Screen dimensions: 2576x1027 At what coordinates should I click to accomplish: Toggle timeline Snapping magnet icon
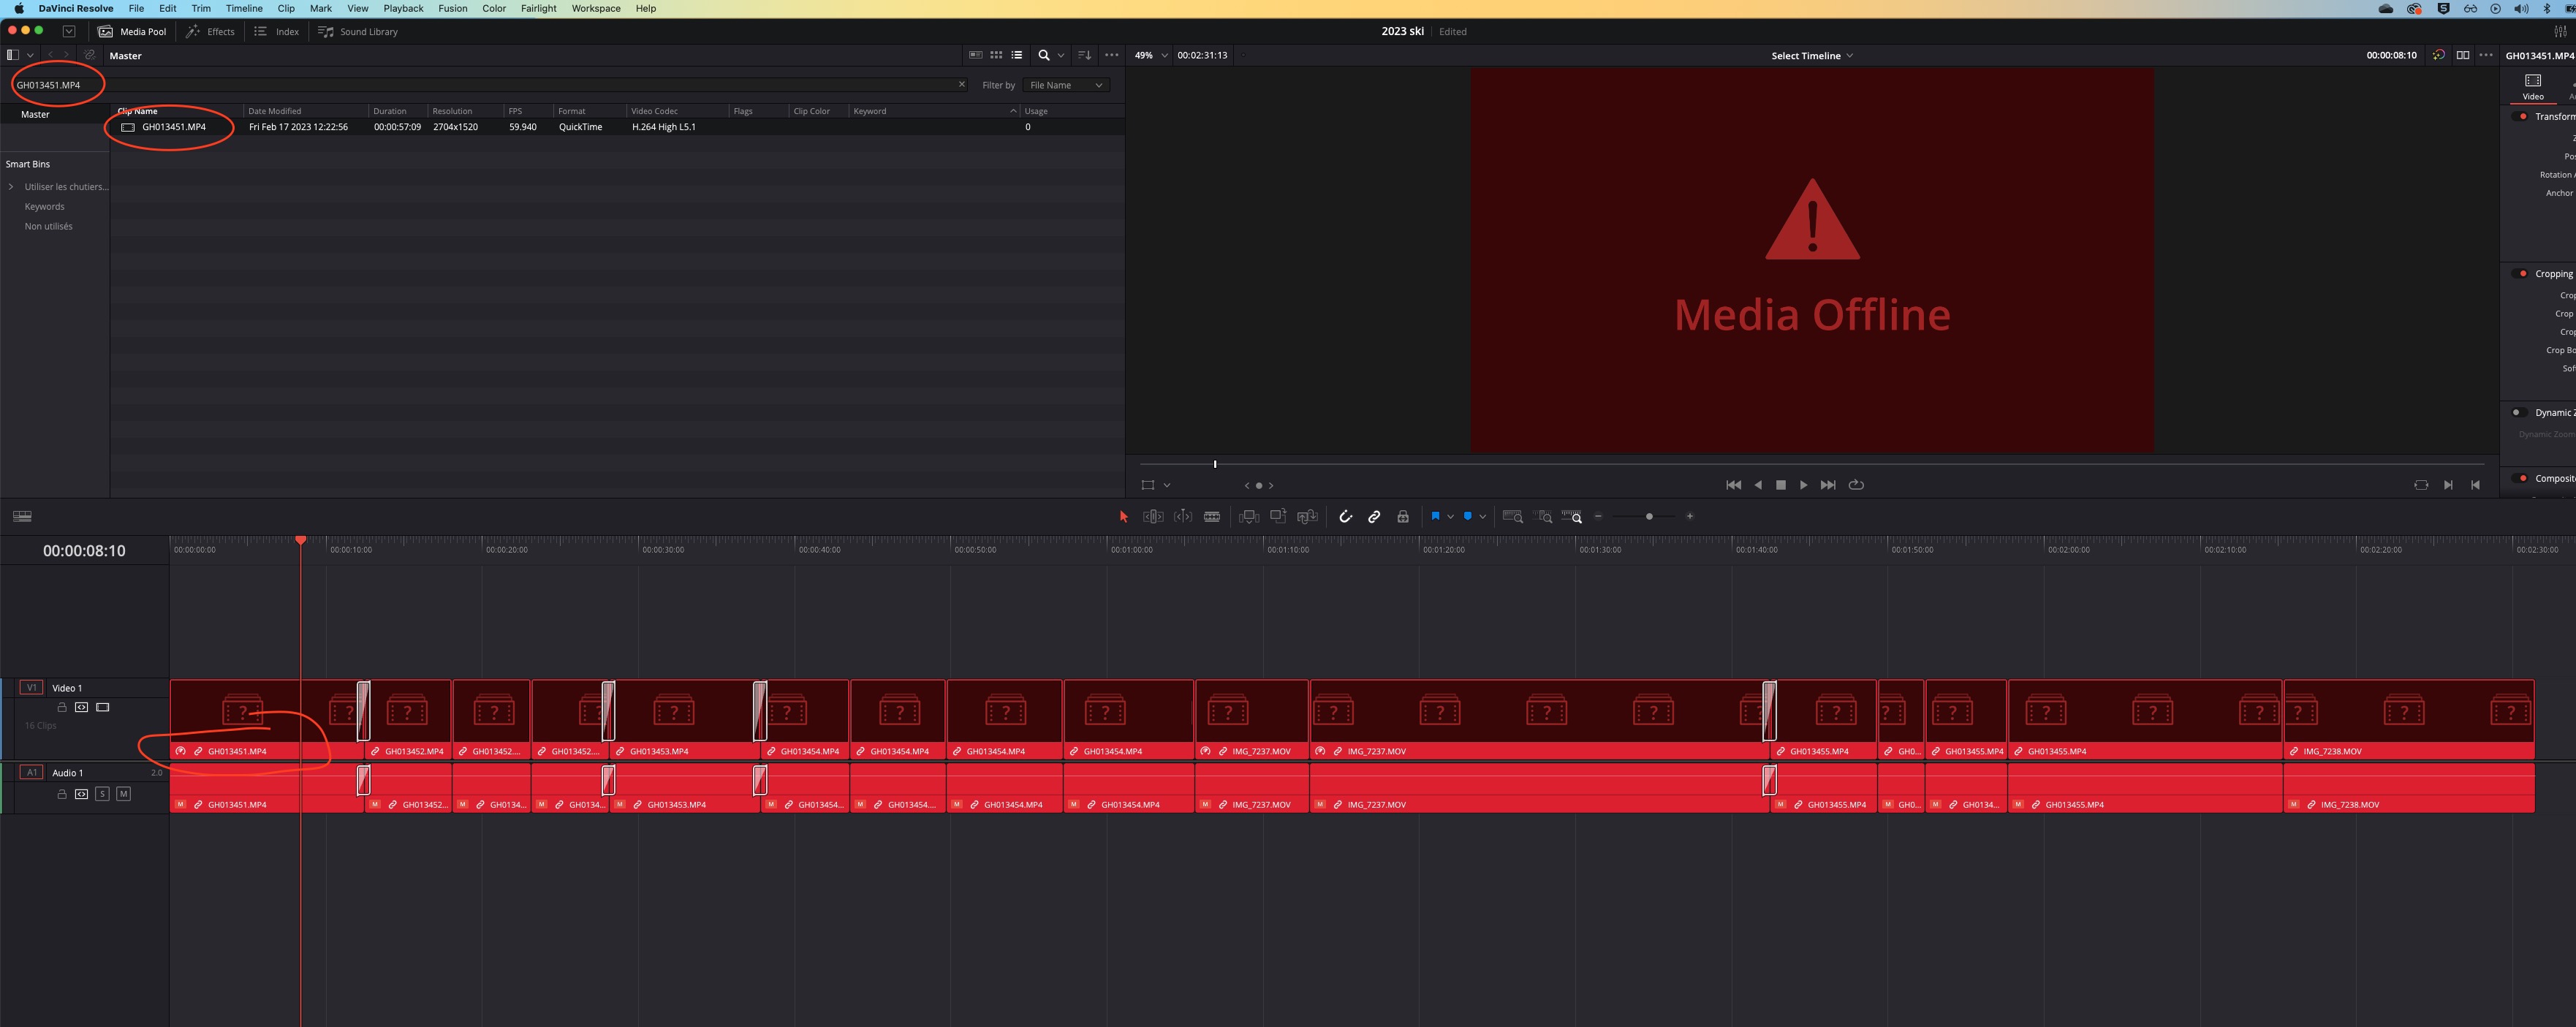click(1346, 516)
